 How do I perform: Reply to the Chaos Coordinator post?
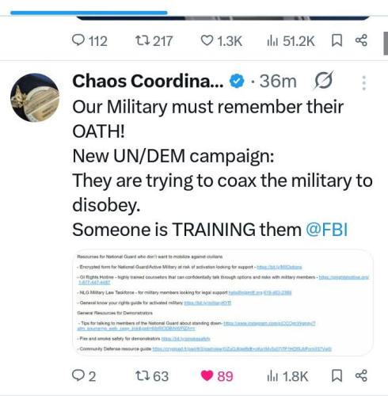(84, 375)
